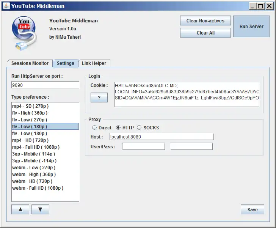
Task: Select mp4 - Full HD ( 1080p ) entry
Action: pyautogui.click(x=45, y=147)
